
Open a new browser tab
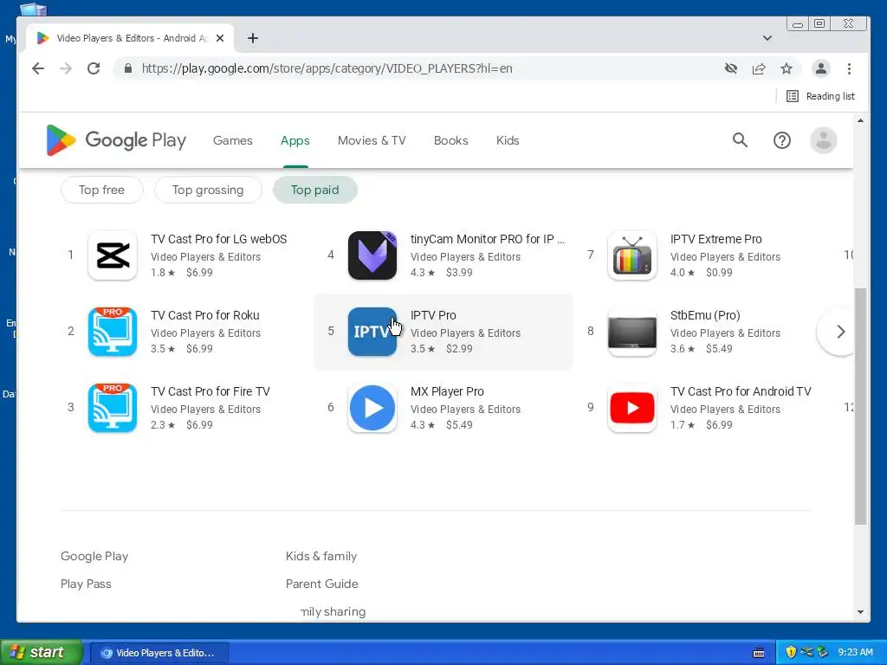[253, 38]
